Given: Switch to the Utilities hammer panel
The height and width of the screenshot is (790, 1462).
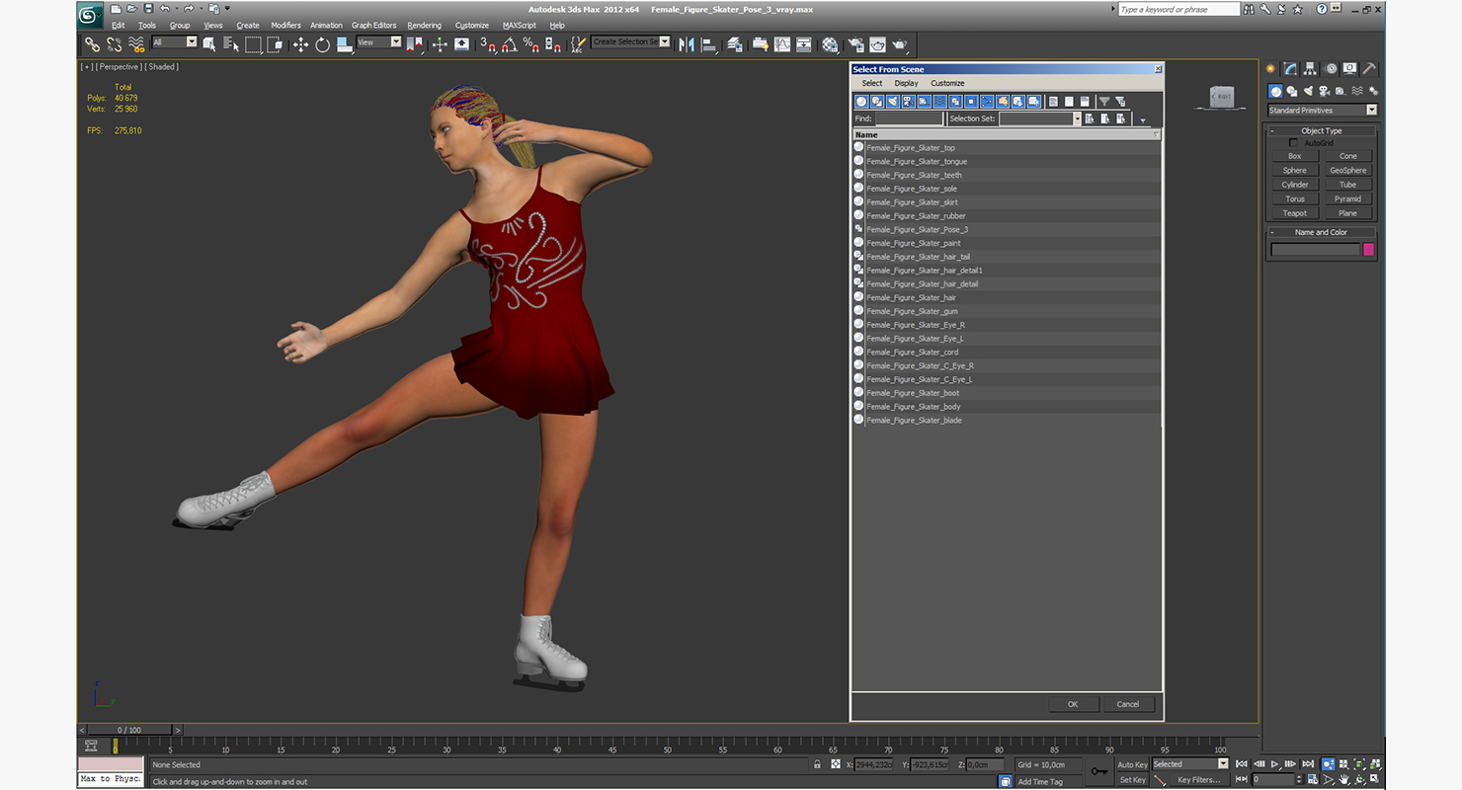Looking at the screenshot, I should (x=1369, y=69).
